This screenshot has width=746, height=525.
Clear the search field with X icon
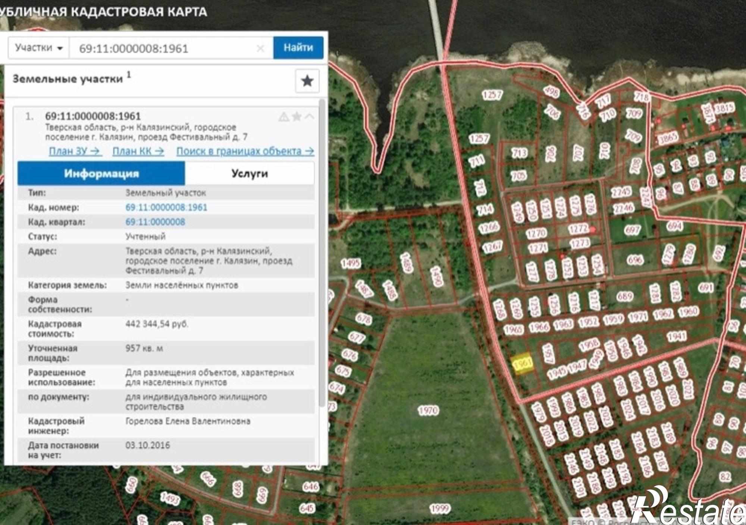260,48
